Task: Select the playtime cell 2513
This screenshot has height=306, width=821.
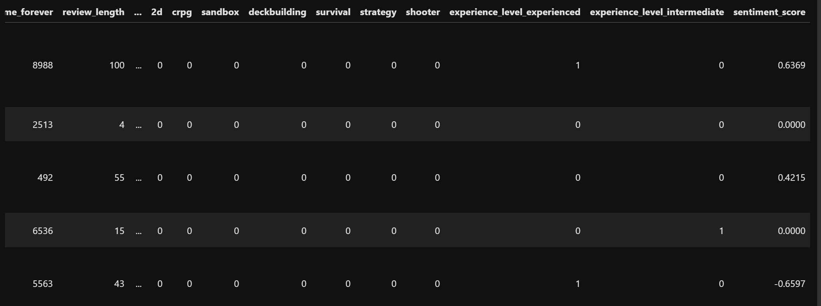Action: point(43,125)
